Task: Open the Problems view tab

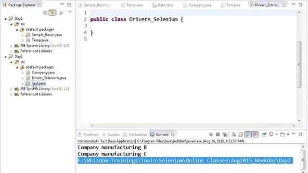Action: pos(89,135)
